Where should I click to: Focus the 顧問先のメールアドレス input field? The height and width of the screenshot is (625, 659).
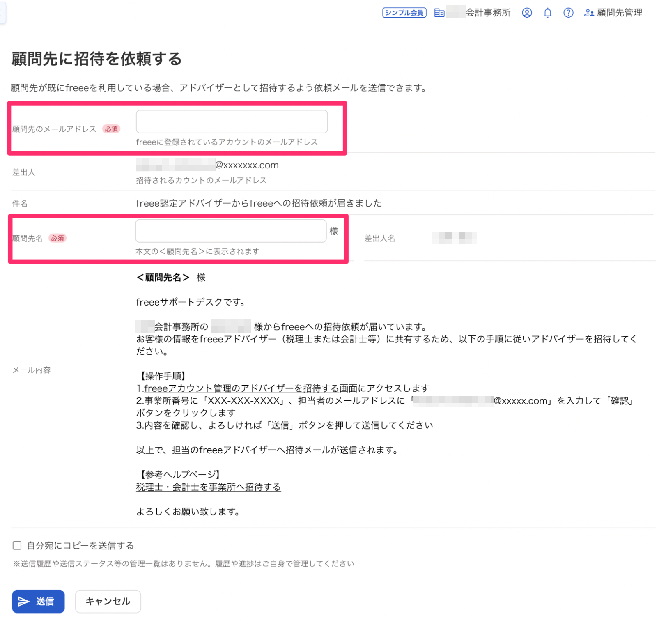[232, 122]
